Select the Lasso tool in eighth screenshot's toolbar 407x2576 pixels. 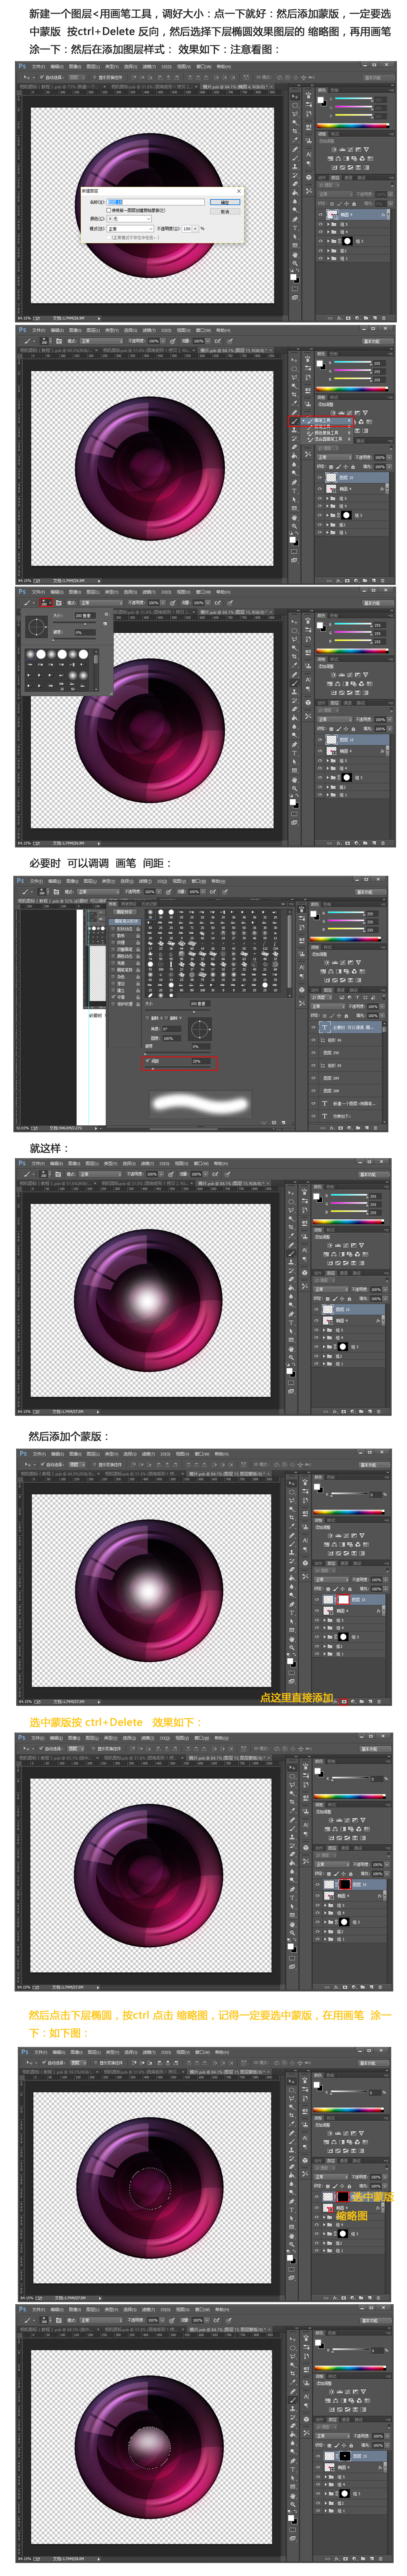292,2099
